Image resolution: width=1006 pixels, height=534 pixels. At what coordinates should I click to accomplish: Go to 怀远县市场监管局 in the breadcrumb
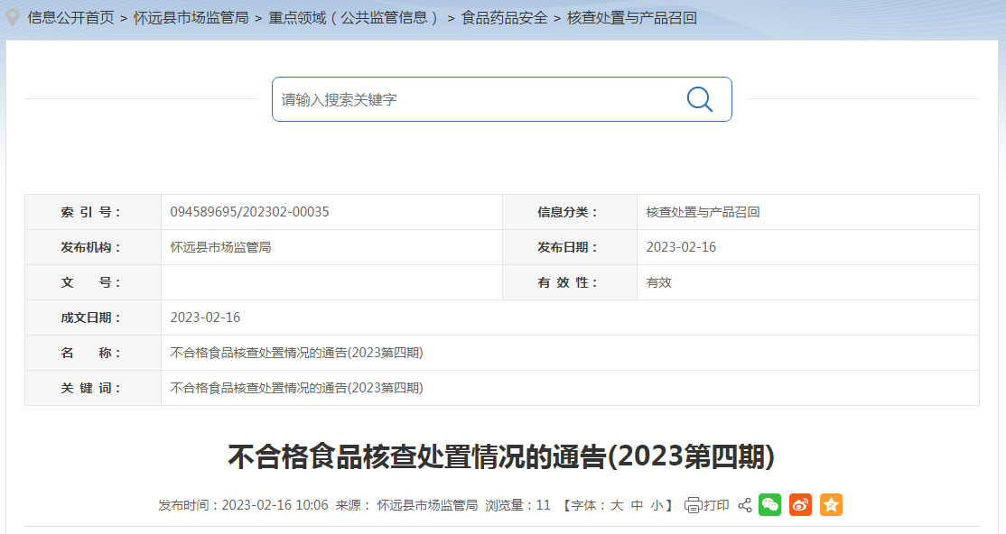pos(191,18)
